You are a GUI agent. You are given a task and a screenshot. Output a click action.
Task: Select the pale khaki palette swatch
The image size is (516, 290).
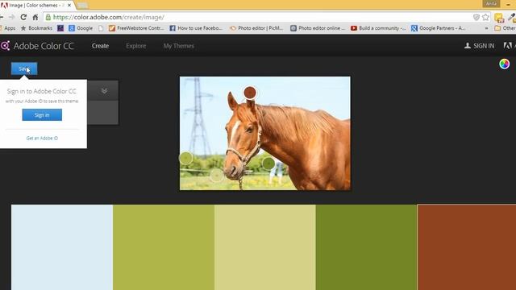coord(265,247)
